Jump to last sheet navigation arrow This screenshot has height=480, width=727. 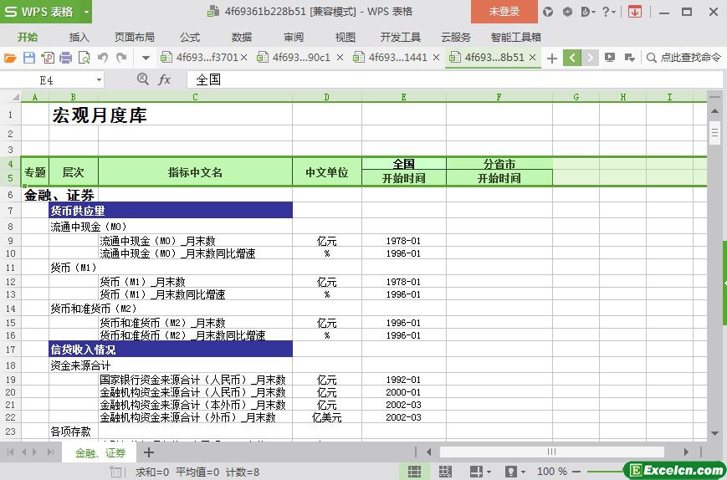50,452
